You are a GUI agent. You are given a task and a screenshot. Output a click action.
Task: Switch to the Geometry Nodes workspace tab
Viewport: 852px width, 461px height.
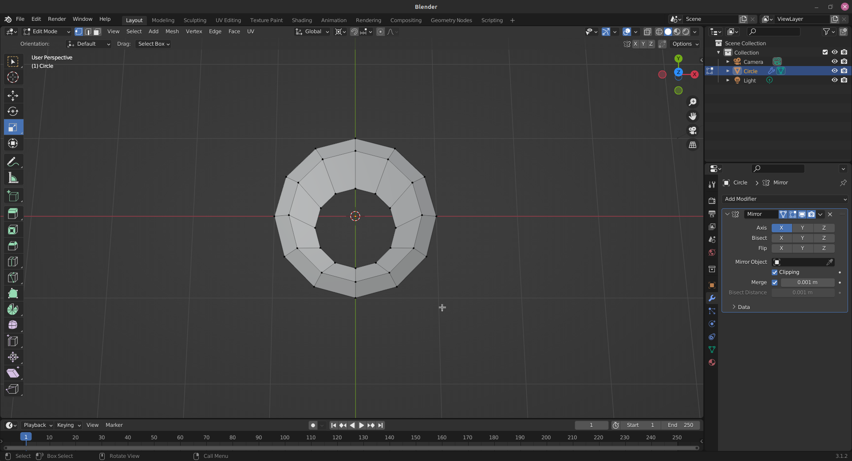click(x=451, y=20)
